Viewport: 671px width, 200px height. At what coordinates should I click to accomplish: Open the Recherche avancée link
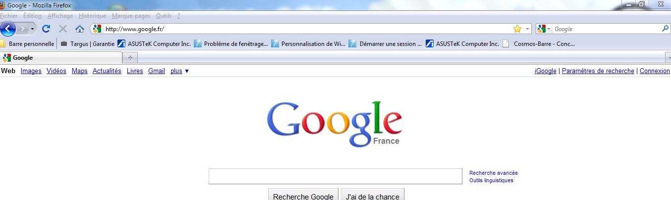pos(493,173)
